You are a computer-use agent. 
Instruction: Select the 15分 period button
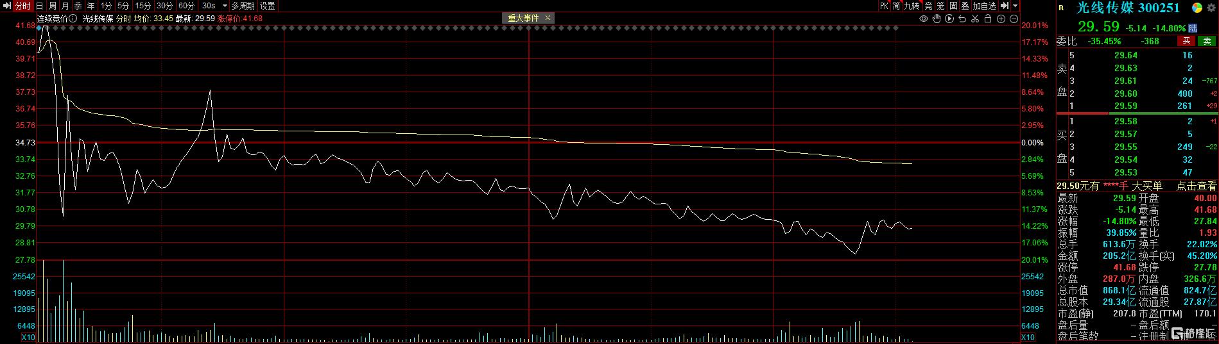pos(143,6)
